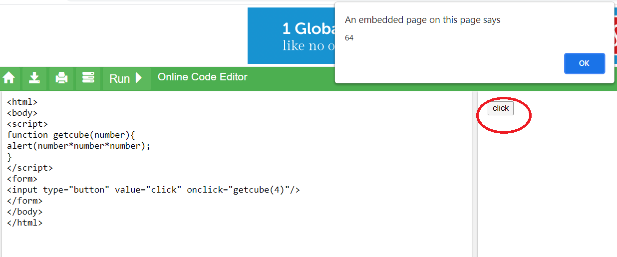617x257 pixels.
Task: Open the blue advertisement banner
Action: (291, 35)
